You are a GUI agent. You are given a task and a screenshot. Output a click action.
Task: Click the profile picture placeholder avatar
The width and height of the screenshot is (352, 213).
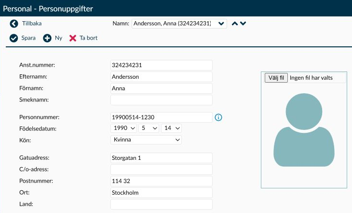coord(304,130)
